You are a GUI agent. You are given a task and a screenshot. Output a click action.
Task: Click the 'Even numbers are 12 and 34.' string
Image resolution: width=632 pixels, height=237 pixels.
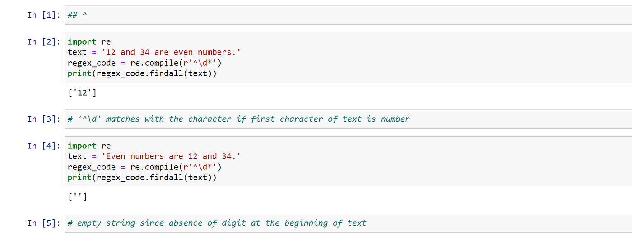(x=171, y=156)
